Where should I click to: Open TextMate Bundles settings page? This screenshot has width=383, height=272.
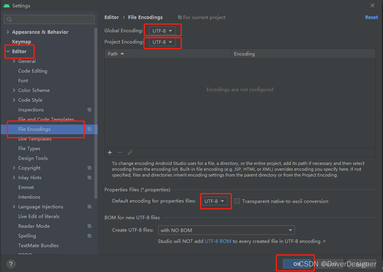[38, 245]
